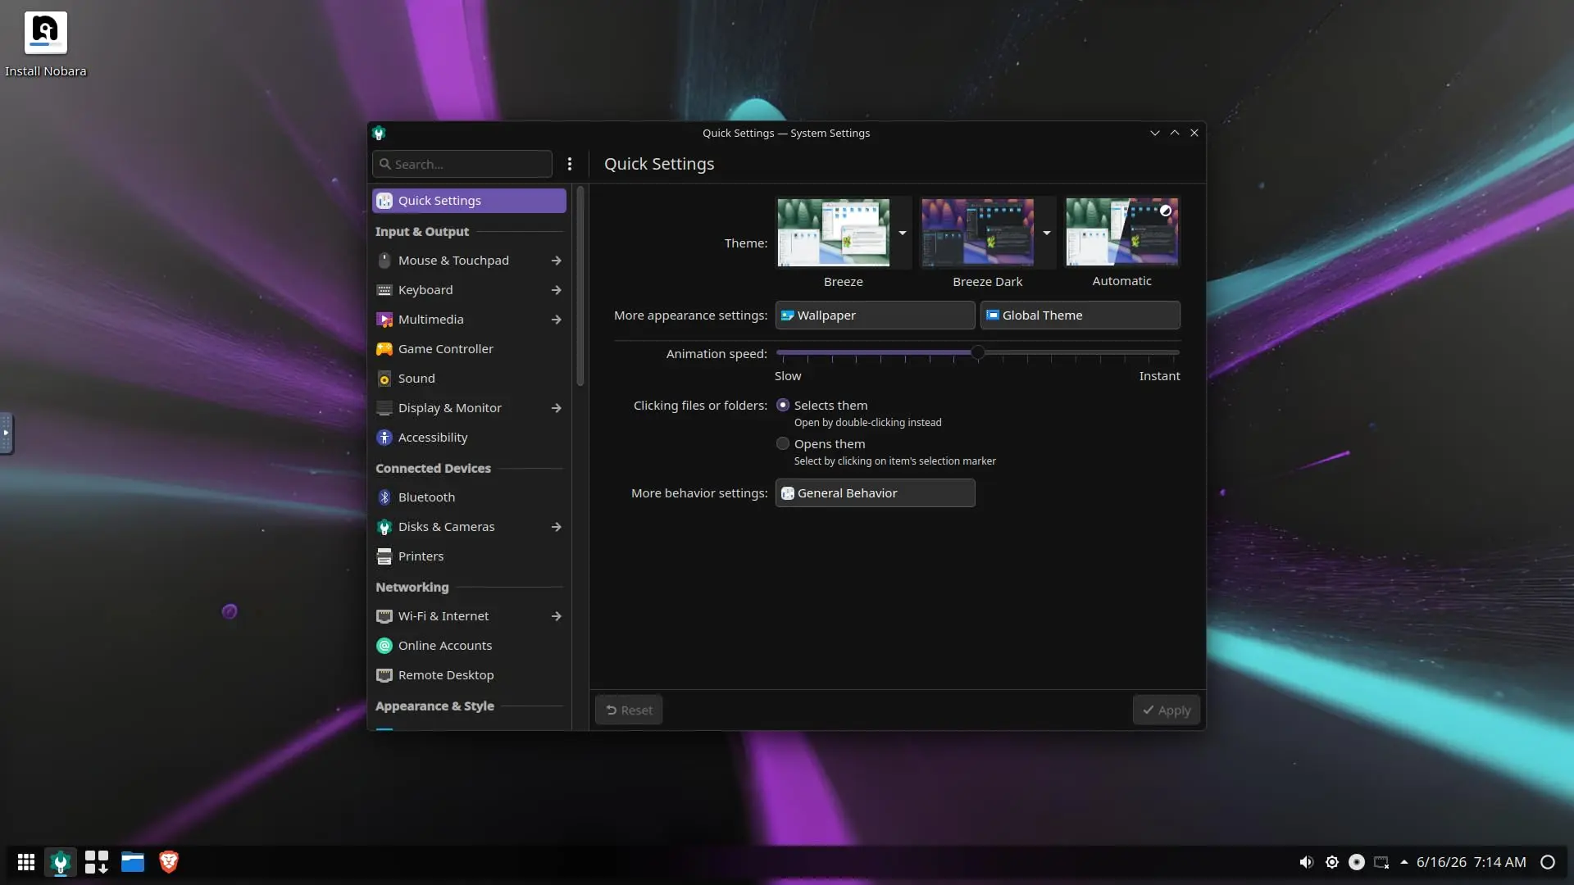Viewport: 1574px width, 885px height.
Task: Launch the Brave browser from taskbar
Action: (169, 862)
